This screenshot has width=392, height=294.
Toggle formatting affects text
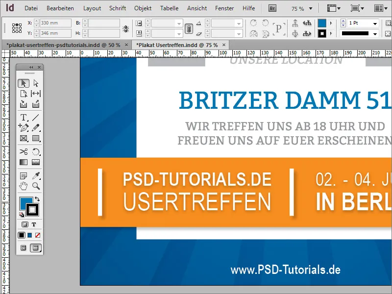pos(35,225)
